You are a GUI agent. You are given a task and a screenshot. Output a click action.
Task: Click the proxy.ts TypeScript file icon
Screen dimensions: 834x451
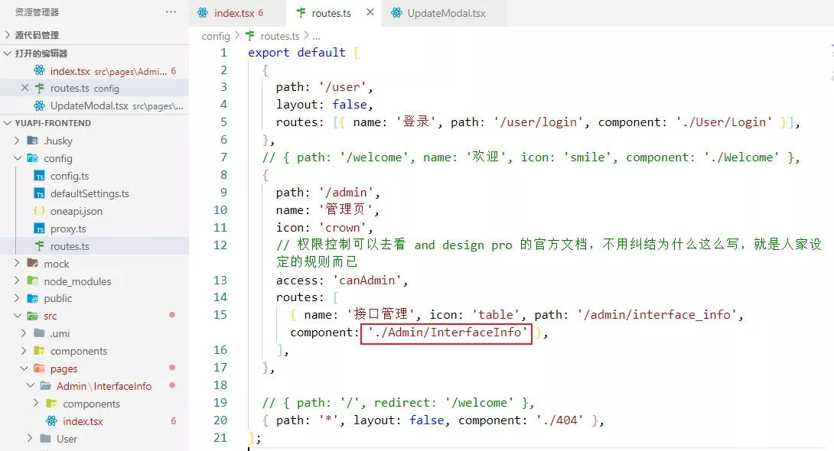(39, 229)
